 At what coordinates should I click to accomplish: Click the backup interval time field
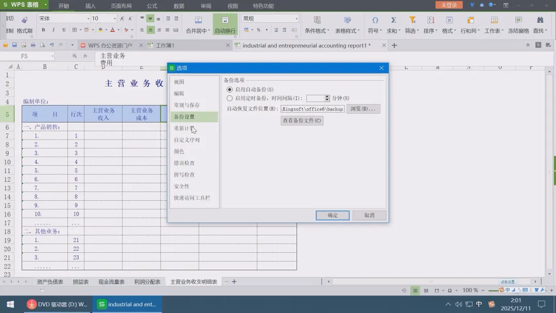click(x=316, y=98)
